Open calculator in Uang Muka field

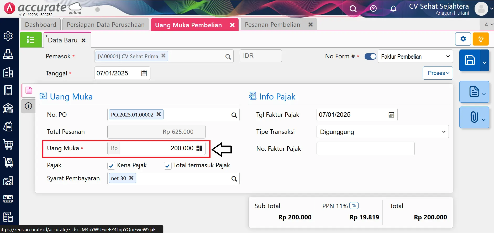199,148
